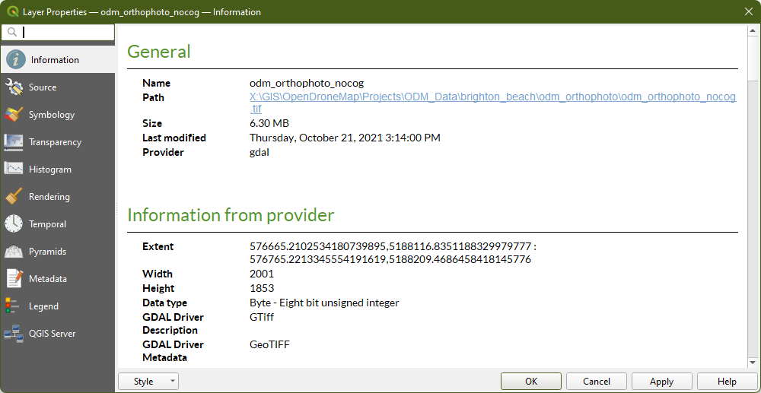This screenshot has width=761, height=393.
Task: Confirm with the OK button
Action: point(531,382)
